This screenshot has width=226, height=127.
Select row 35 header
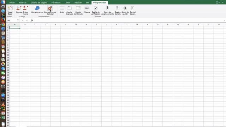pos(8,113)
